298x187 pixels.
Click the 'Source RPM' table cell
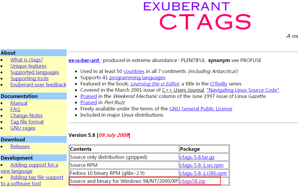click(x=124, y=165)
